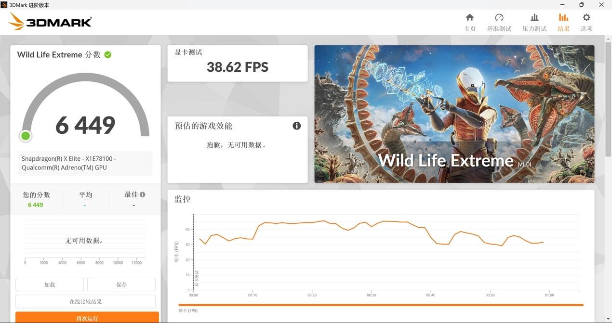Click the green dot on the score gauge
Image resolution: width=612 pixels, height=323 pixels.
click(x=26, y=136)
